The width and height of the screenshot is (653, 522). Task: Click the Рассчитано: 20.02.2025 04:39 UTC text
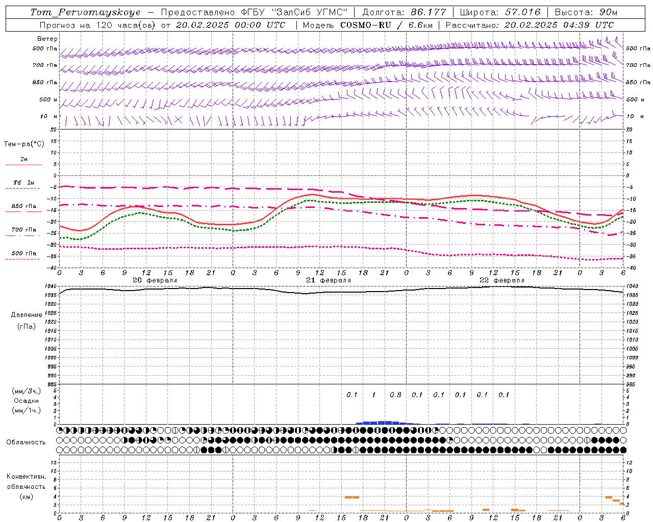[x=530, y=25]
